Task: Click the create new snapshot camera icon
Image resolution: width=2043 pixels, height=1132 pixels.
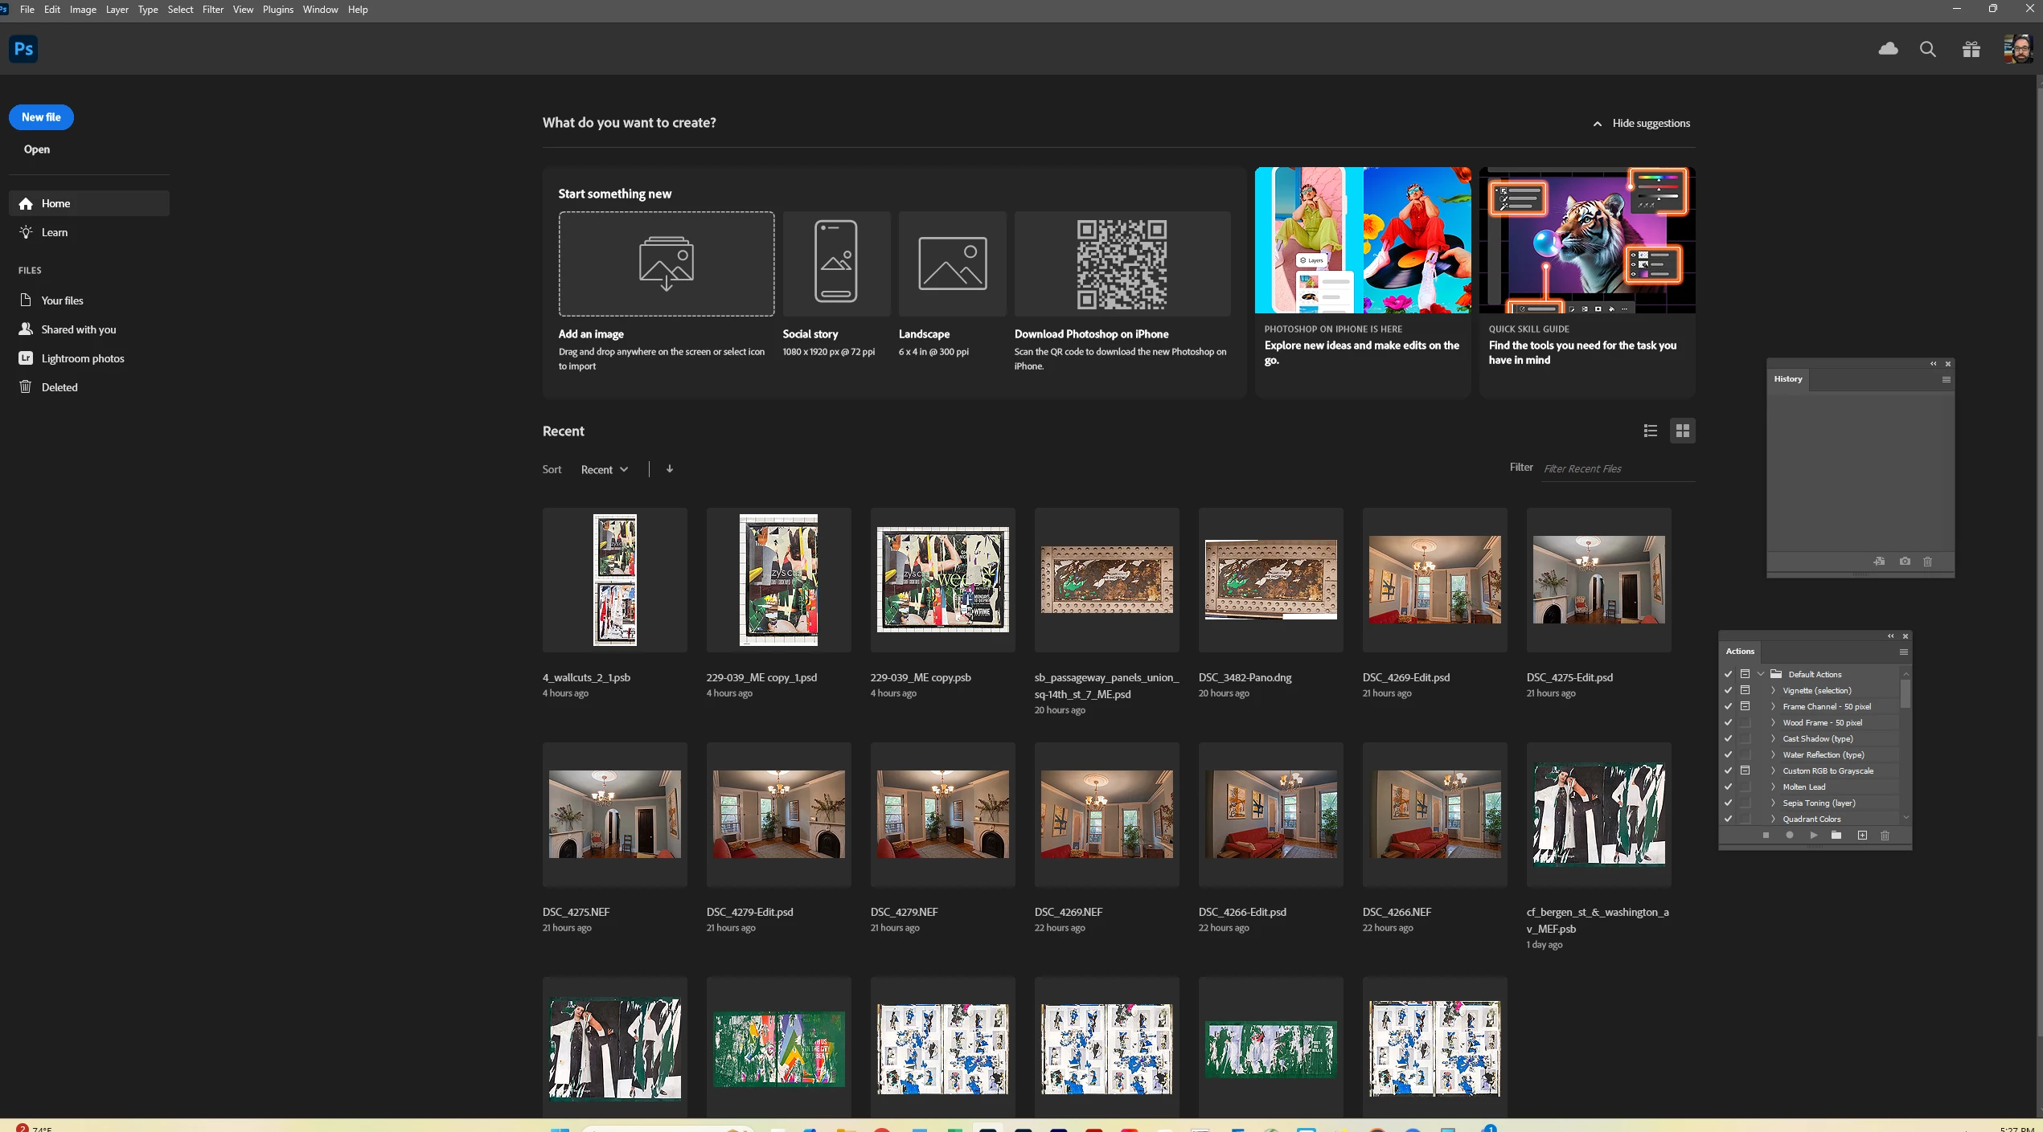Action: pos(1905,562)
